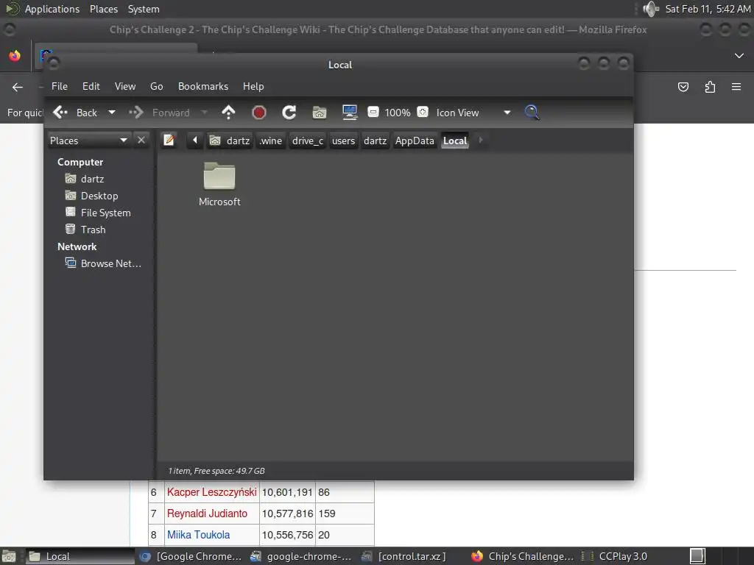
Task: Select the Local path segment
Action: coord(455,141)
